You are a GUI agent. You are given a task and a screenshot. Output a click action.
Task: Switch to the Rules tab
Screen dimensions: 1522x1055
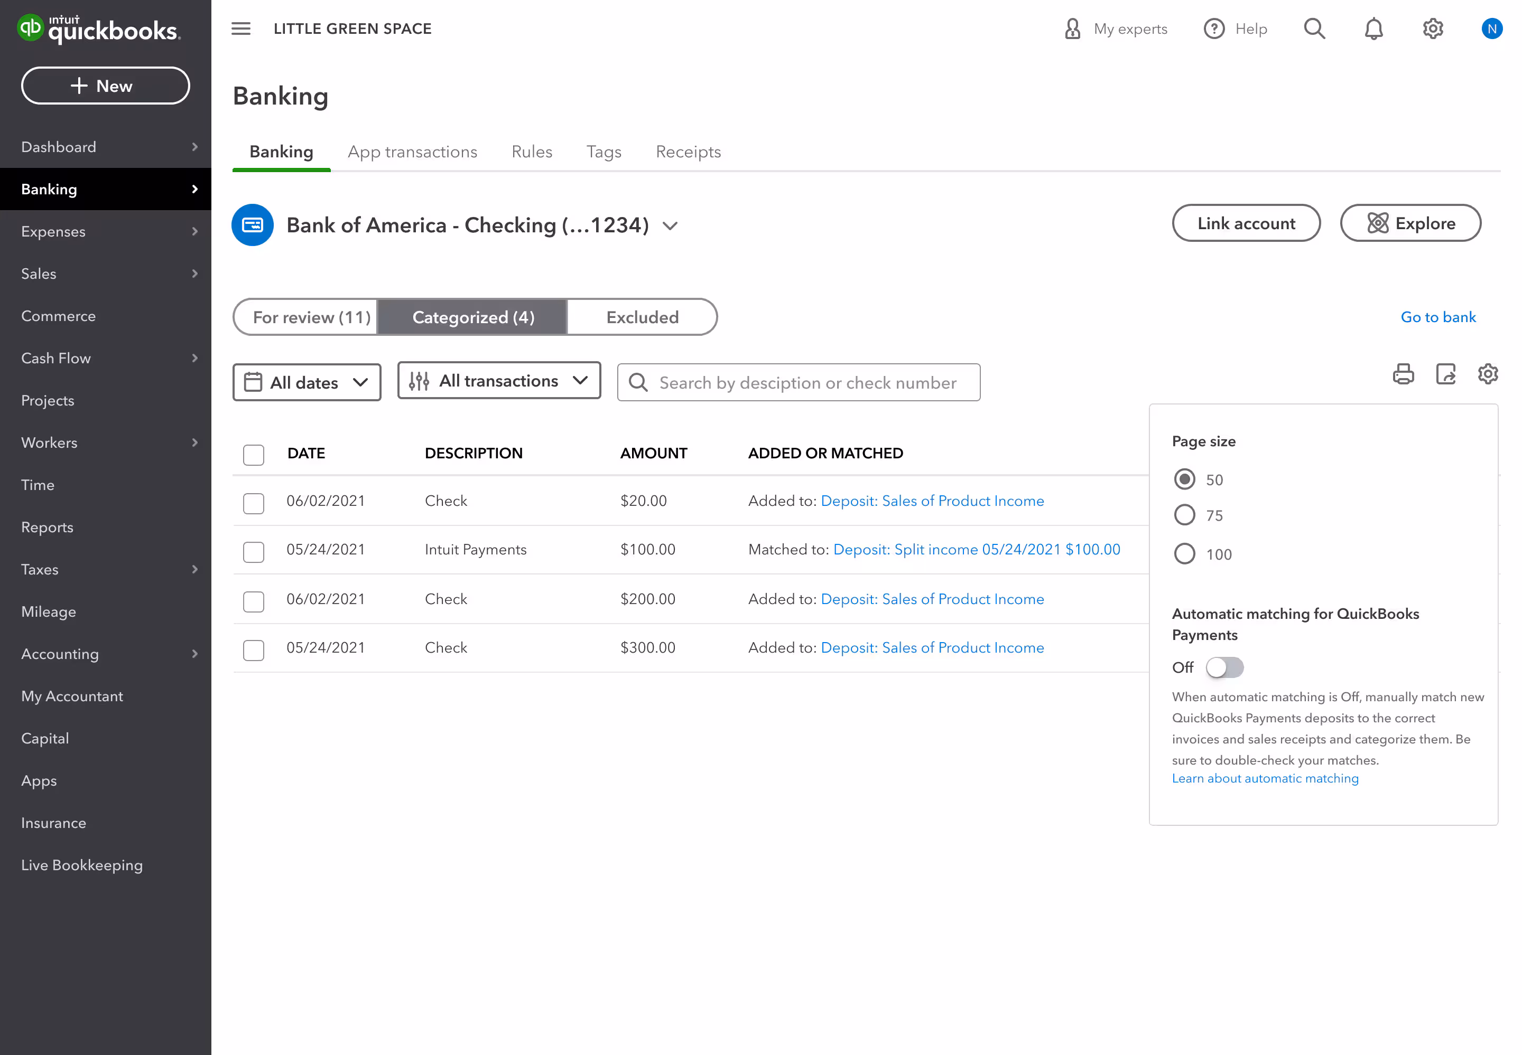point(532,152)
